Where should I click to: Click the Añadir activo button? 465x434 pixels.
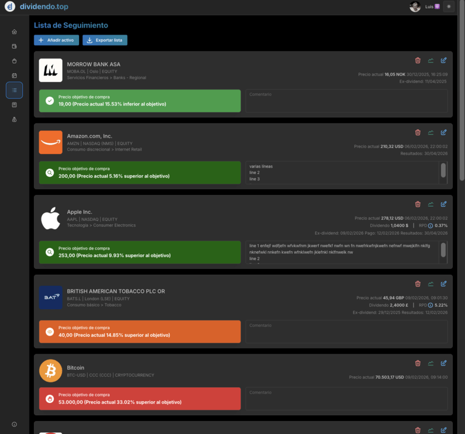56,40
